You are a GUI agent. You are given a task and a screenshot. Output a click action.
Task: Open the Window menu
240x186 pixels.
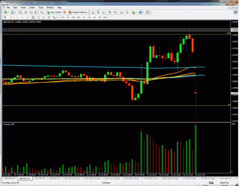[x=50, y=8]
